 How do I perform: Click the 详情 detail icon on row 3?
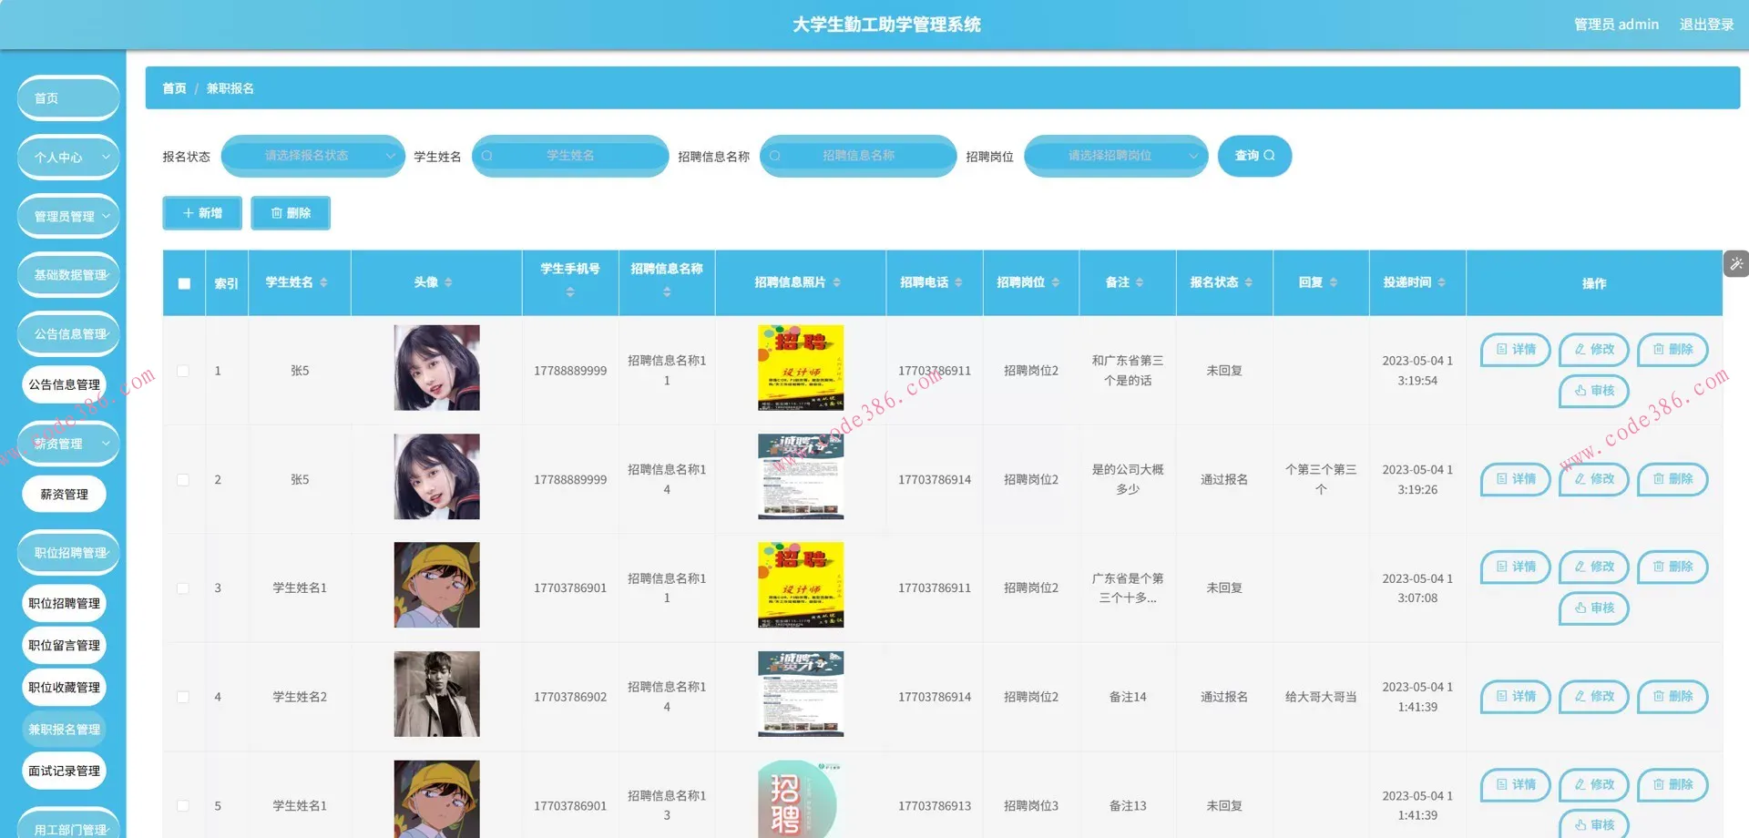tap(1500, 567)
